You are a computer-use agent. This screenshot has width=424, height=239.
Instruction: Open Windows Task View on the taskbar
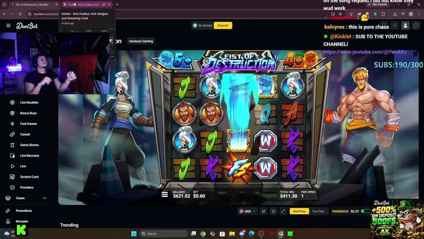(x=193, y=234)
